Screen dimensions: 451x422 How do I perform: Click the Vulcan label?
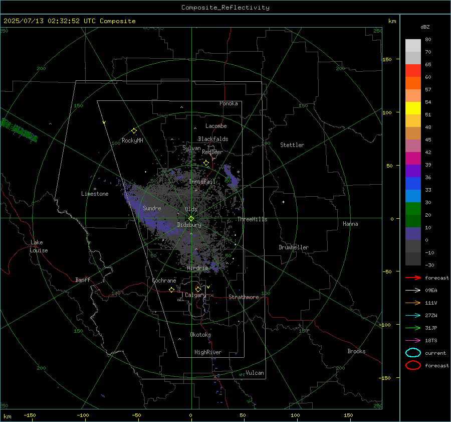255,373
